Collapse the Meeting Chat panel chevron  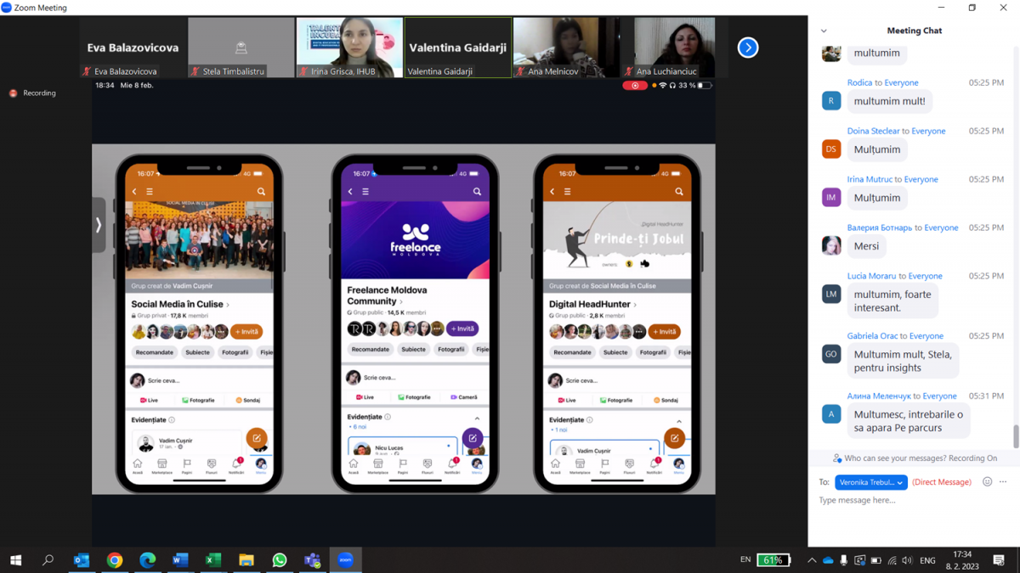tap(824, 31)
